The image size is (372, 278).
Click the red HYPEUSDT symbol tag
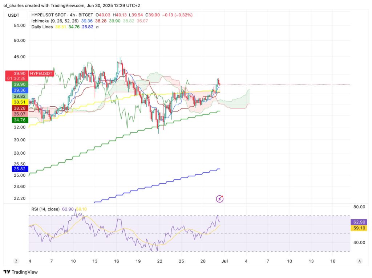tap(41, 73)
